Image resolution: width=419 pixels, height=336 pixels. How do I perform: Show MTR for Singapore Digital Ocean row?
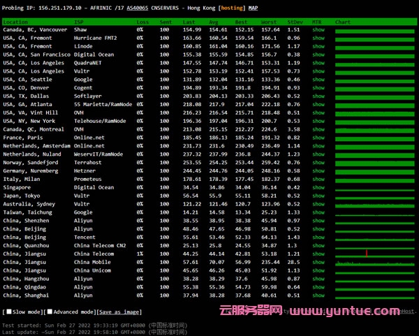pos(318,188)
